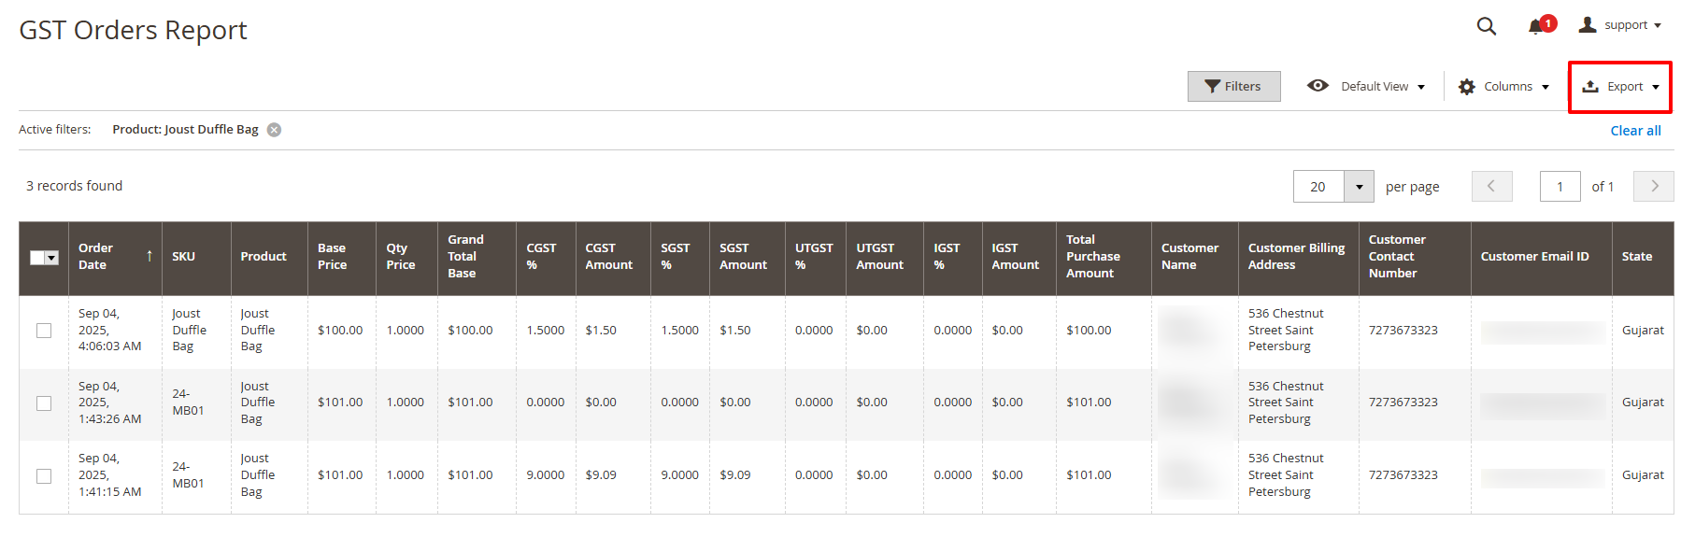Click the gear icon beside Columns
Screen dimensions: 1681x537
click(1466, 86)
